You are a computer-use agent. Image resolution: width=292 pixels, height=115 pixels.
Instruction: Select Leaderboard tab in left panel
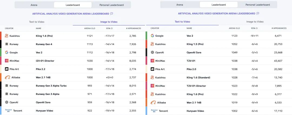pos(73,5)
